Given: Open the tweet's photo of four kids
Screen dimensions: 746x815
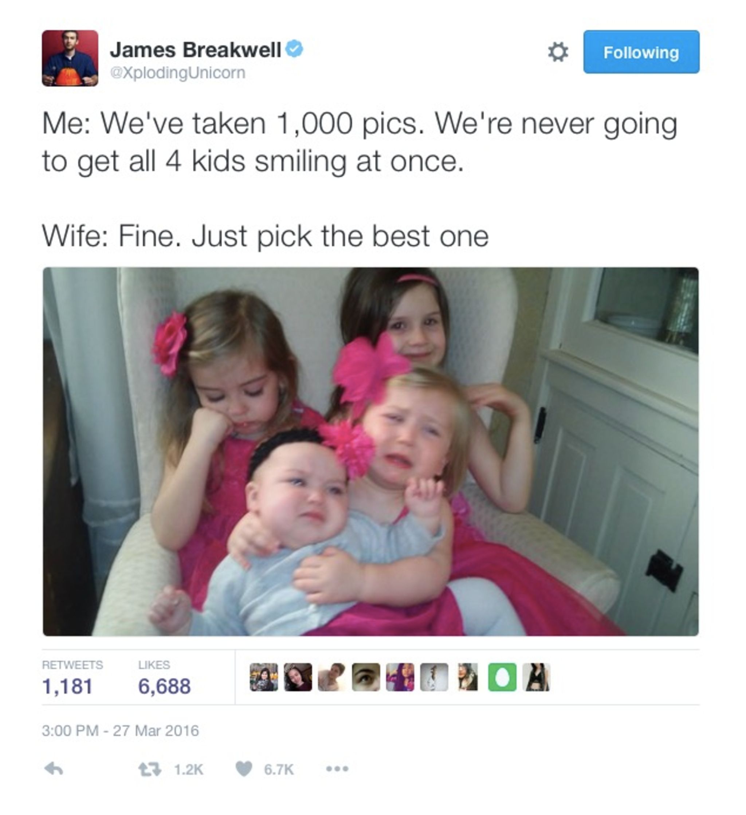Looking at the screenshot, I should click(x=371, y=452).
